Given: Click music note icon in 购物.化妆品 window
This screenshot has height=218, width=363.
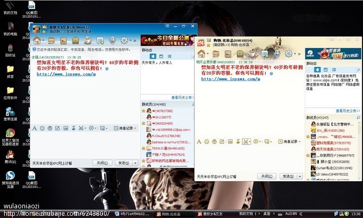Looking at the screenshot, I should click(238, 142).
